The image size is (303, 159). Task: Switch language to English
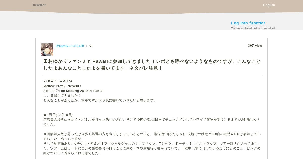[x=269, y=5]
